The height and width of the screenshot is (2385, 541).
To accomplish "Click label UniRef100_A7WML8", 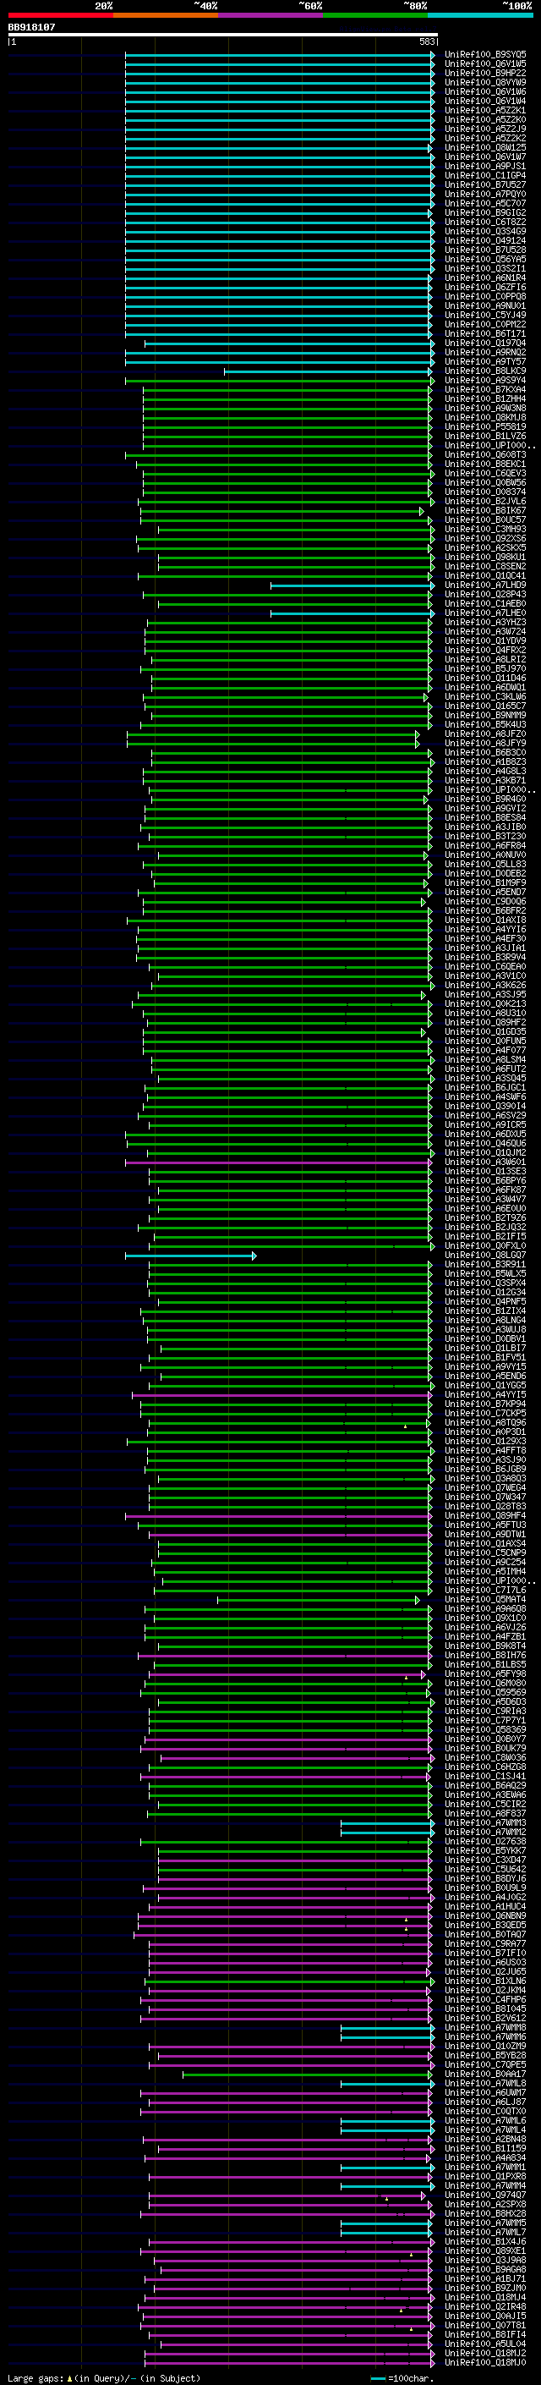I will [x=485, y=2083].
